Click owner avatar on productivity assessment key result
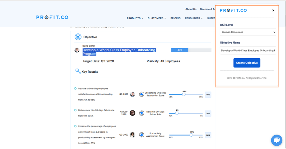This screenshot has width=286, height=149. point(133,135)
